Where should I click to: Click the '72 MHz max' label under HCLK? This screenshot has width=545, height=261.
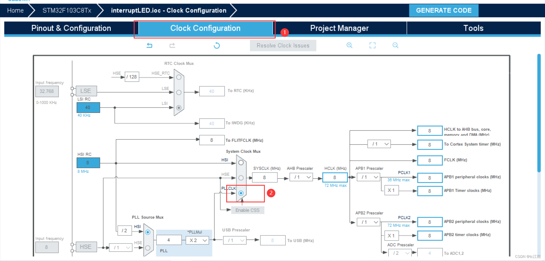point(336,185)
